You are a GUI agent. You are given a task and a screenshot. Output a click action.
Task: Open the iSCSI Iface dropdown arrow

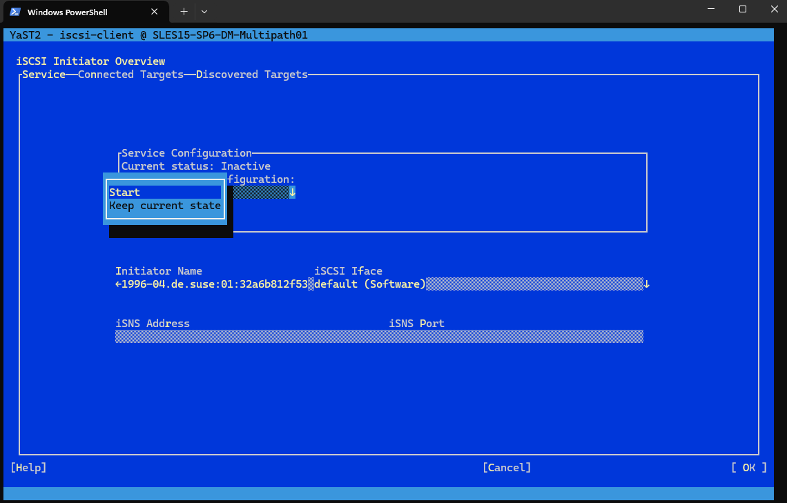point(646,284)
